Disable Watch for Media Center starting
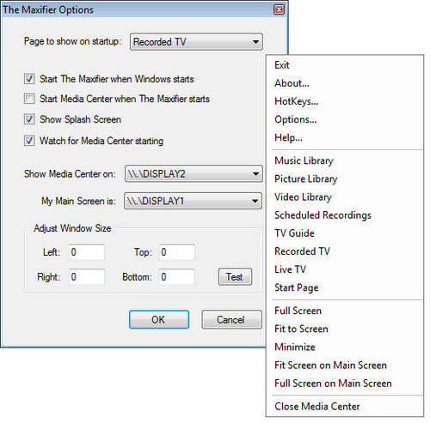The width and height of the screenshot is (430, 423). pyautogui.click(x=29, y=141)
